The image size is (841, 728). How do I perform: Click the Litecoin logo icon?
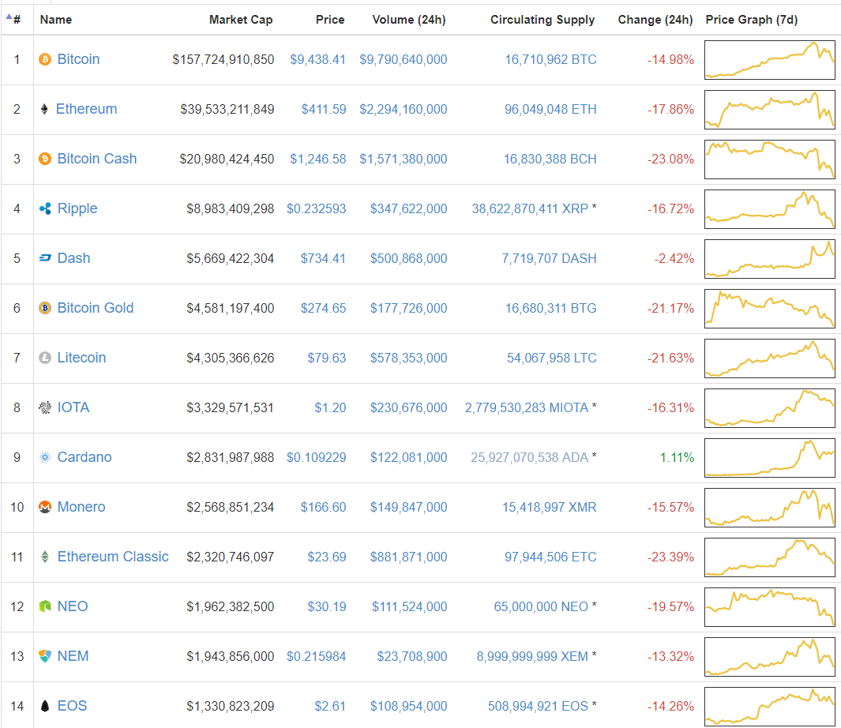tap(45, 358)
